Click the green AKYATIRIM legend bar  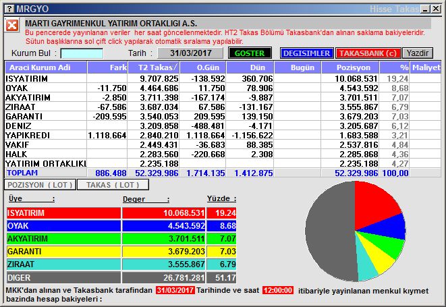[x=63, y=238]
